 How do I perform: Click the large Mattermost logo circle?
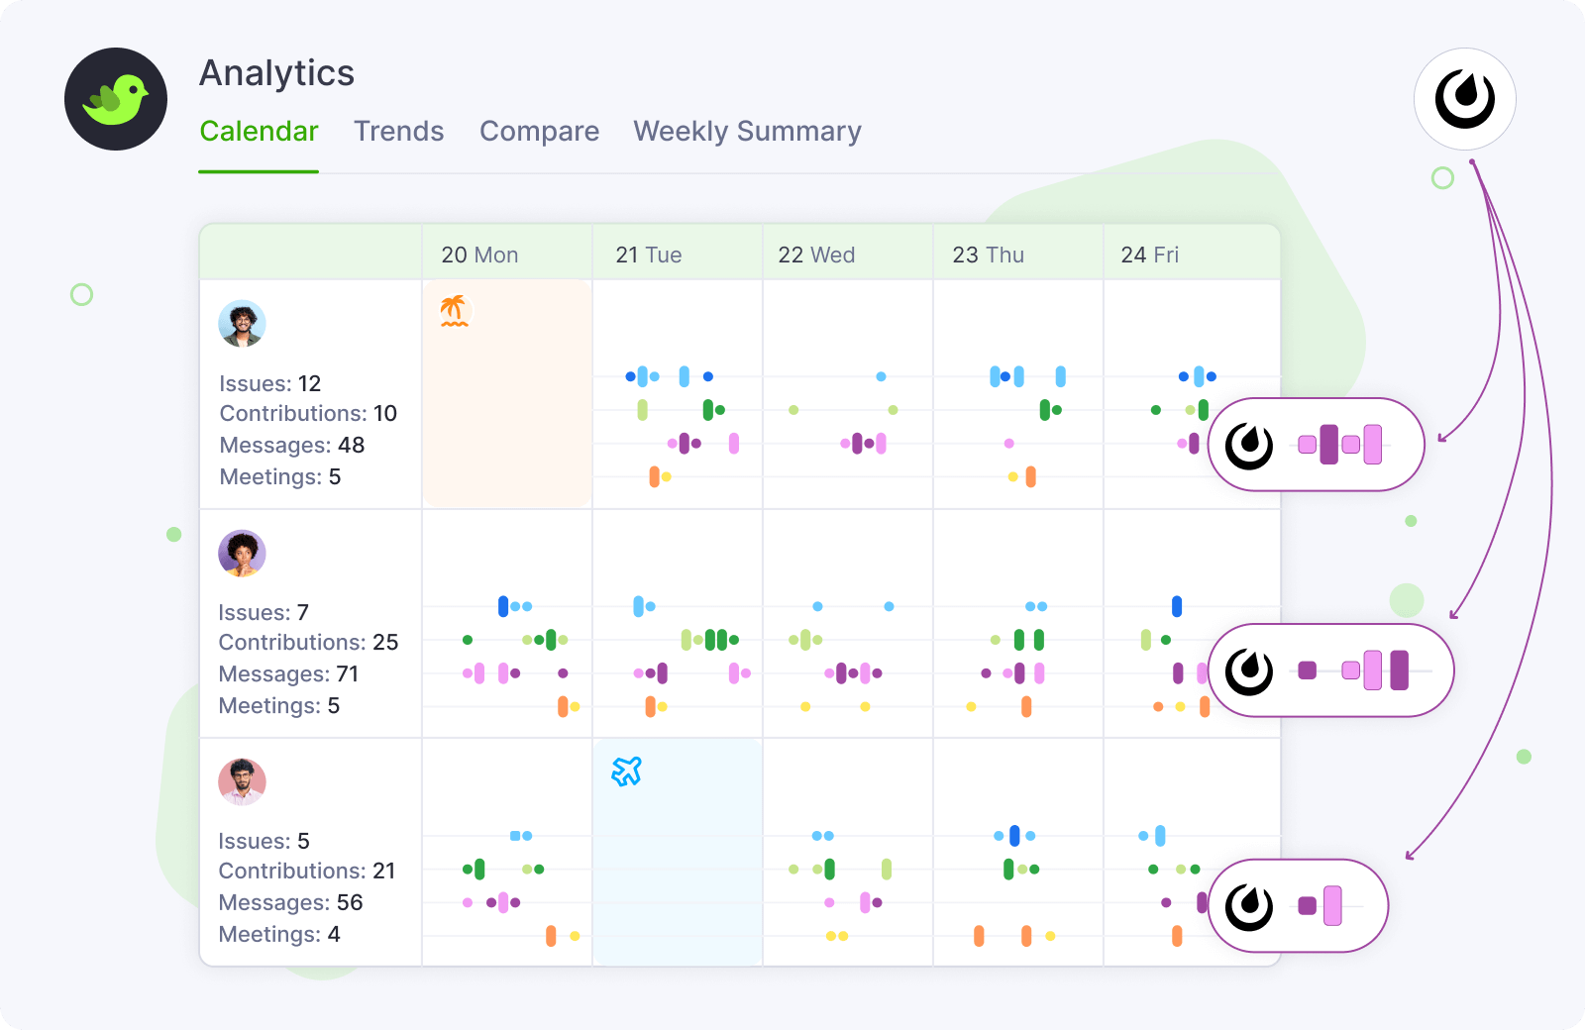pos(1464,99)
